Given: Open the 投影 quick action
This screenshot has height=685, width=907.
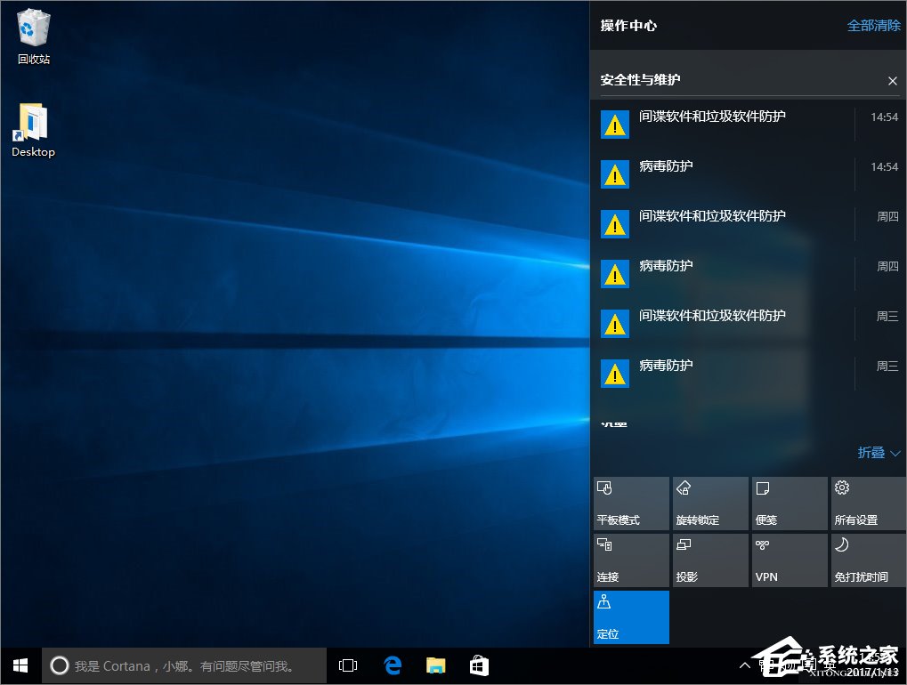Looking at the screenshot, I should 709,560.
